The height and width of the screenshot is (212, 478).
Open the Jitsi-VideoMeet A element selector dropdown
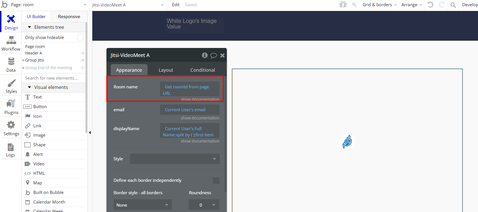128,5
